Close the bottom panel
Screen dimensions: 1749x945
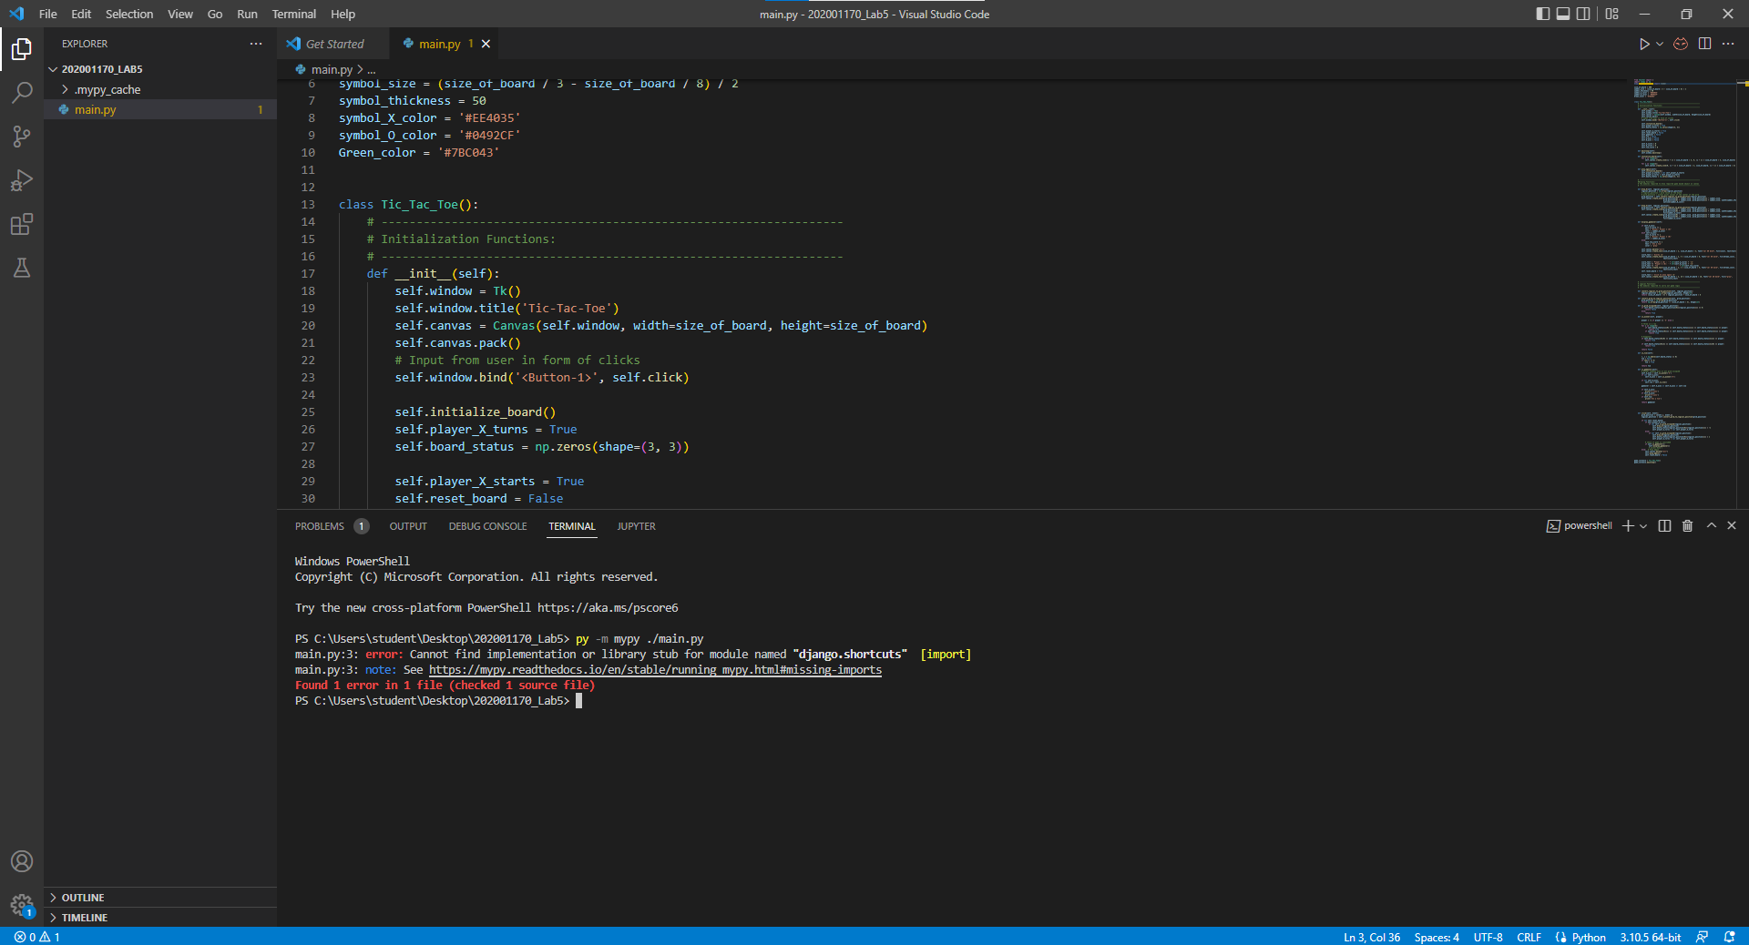coord(1732,526)
